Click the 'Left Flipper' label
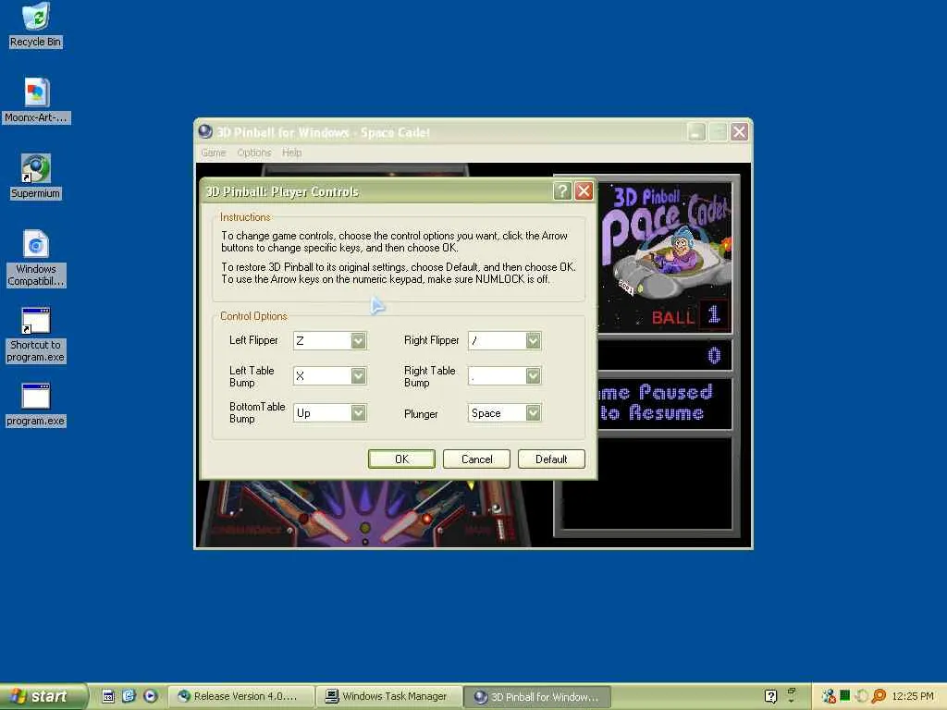947x710 pixels. [x=253, y=340]
